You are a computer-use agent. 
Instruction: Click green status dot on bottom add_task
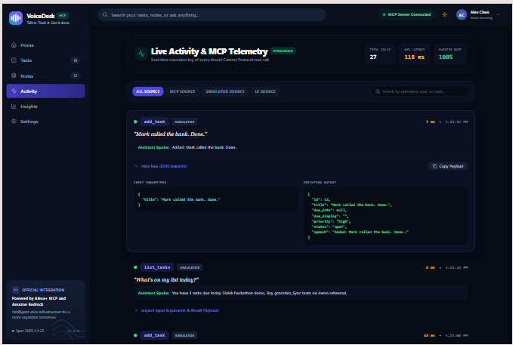[x=135, y=335]
